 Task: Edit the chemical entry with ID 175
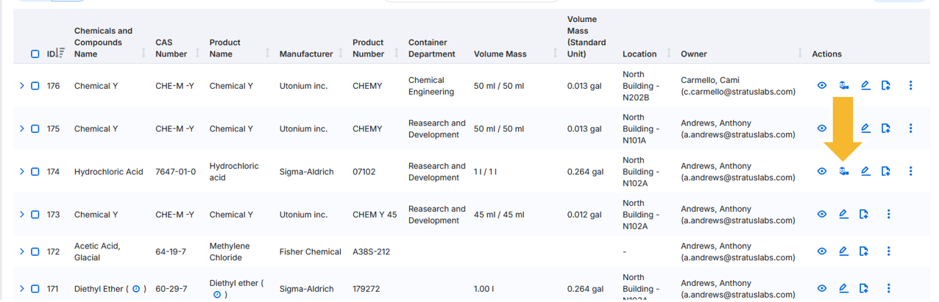tap(865, 129)
